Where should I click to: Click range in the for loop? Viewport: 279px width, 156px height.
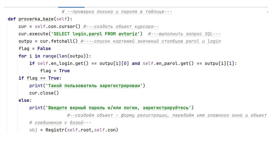(x=49, y=56)
